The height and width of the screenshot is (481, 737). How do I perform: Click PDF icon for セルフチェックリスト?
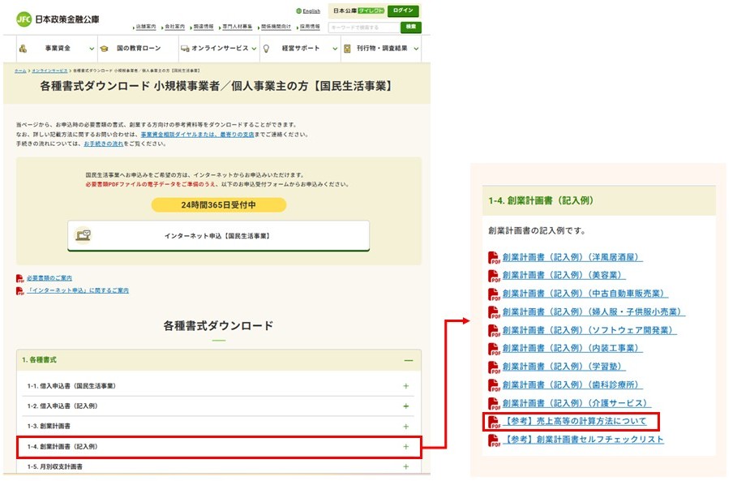coord(494,440)
